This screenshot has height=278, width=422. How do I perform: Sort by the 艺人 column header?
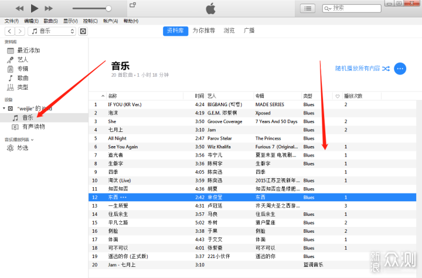212,96
